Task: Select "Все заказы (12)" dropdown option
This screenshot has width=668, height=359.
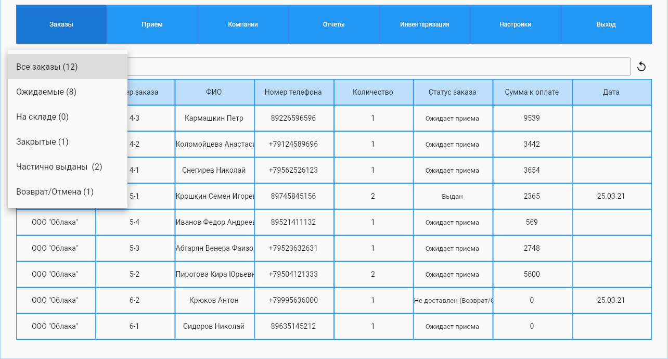Action: coord(68,67)
